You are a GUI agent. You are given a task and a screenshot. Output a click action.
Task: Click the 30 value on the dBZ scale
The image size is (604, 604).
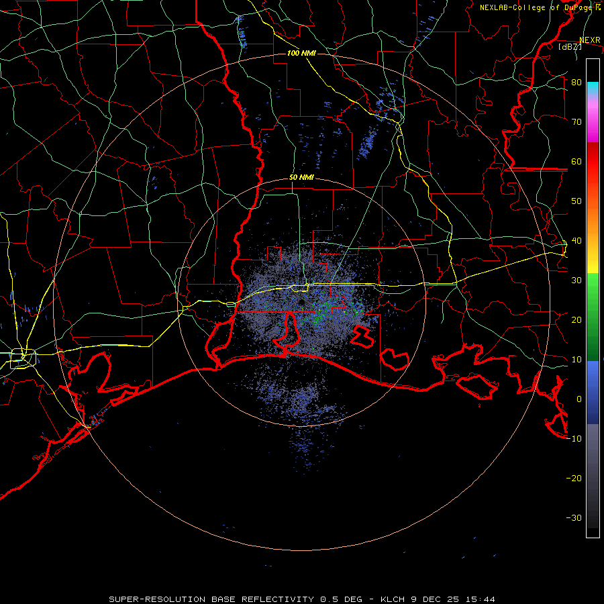(x=576, y=281)
